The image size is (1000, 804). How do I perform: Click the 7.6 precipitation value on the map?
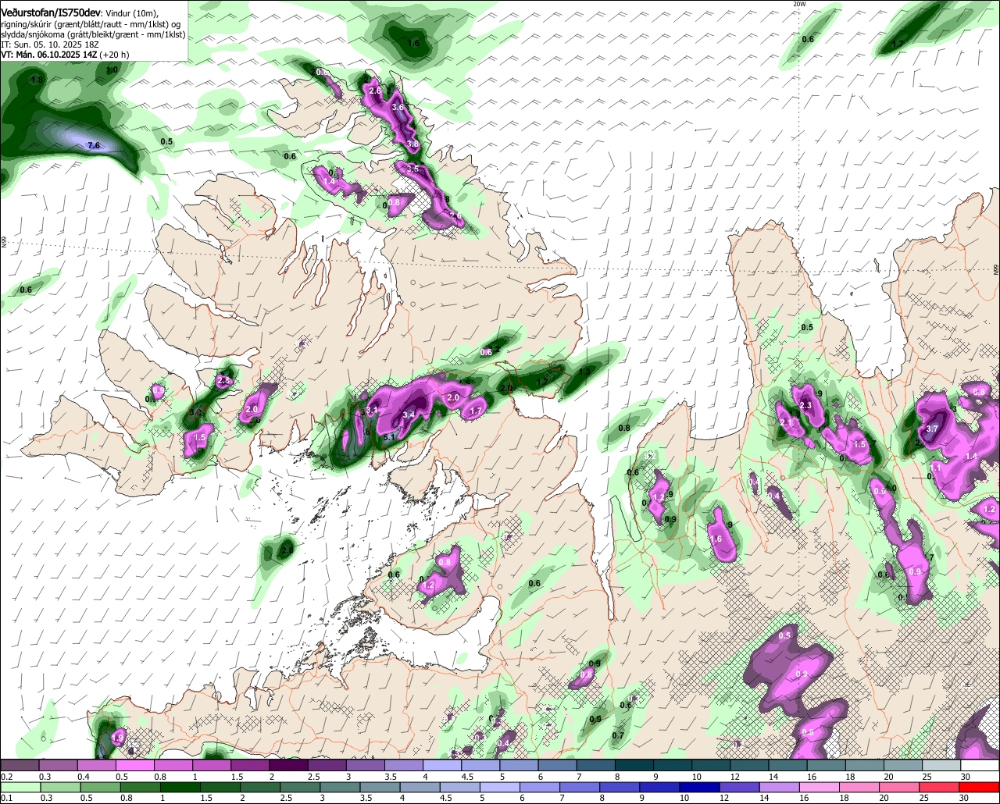[94, 145]
